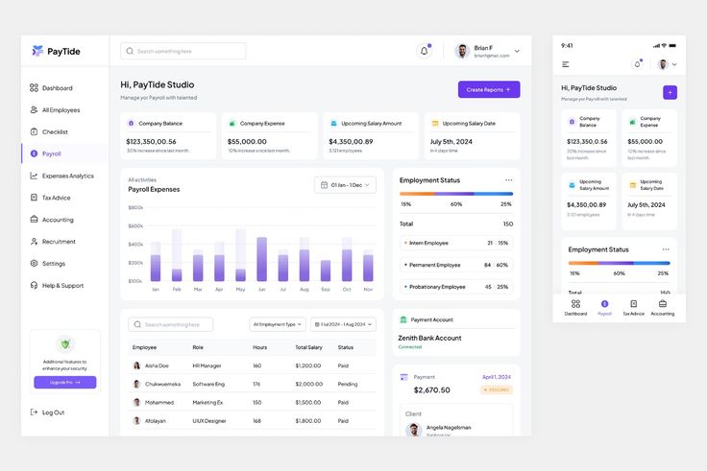
Task: Select the Probationary Employee row
Action: coord(456,287)
